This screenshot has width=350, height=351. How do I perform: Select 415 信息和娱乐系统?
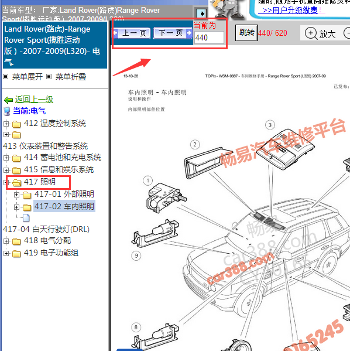coord(59,170)
